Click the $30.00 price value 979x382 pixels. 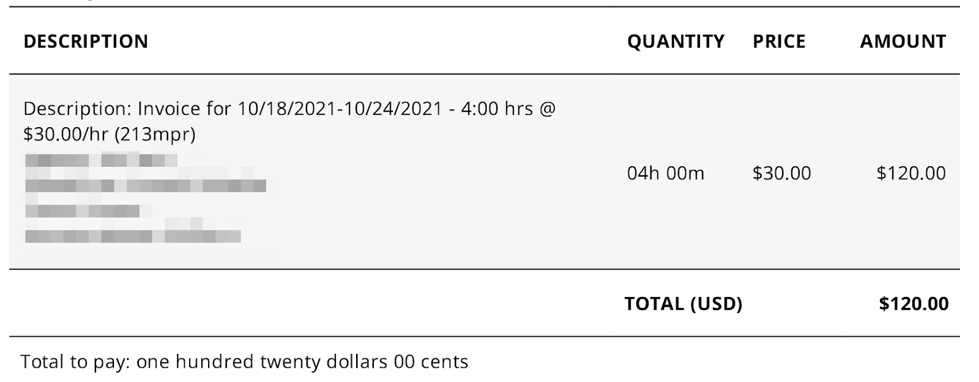pyautogui.click(x=782, y=174)
